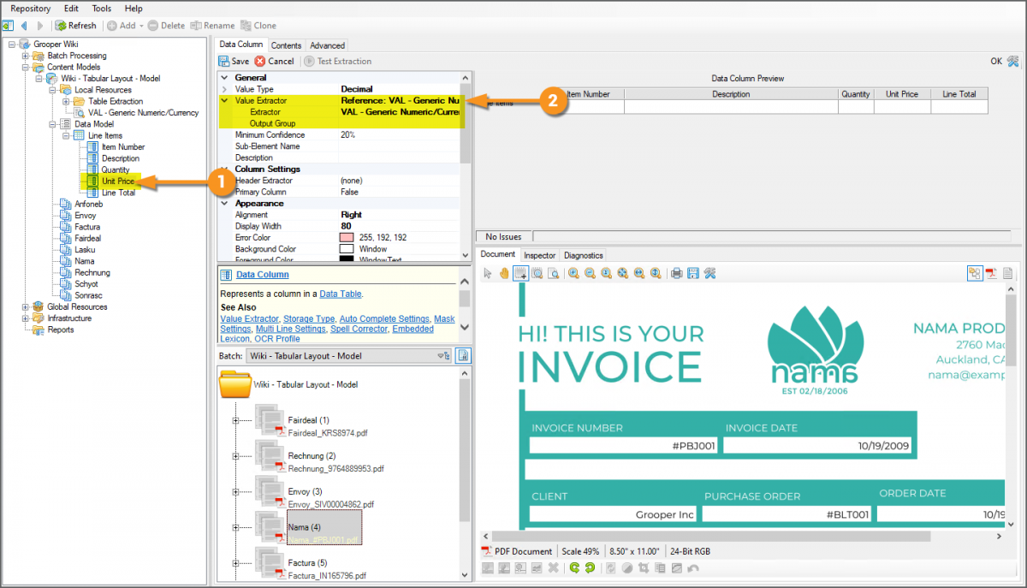Click the green rotate left icon
Viewport: 1027px width, 588px height.
click(574, 567)
